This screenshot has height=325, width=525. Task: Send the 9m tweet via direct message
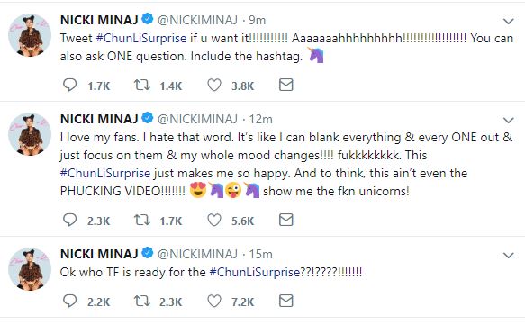286,85
